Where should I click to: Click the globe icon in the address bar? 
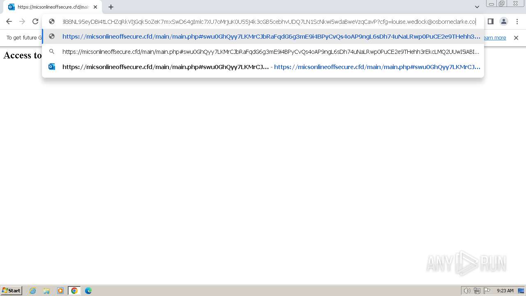pos(52,21)
